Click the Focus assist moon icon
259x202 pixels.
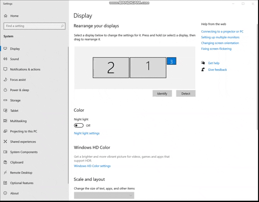coord(5,79)
